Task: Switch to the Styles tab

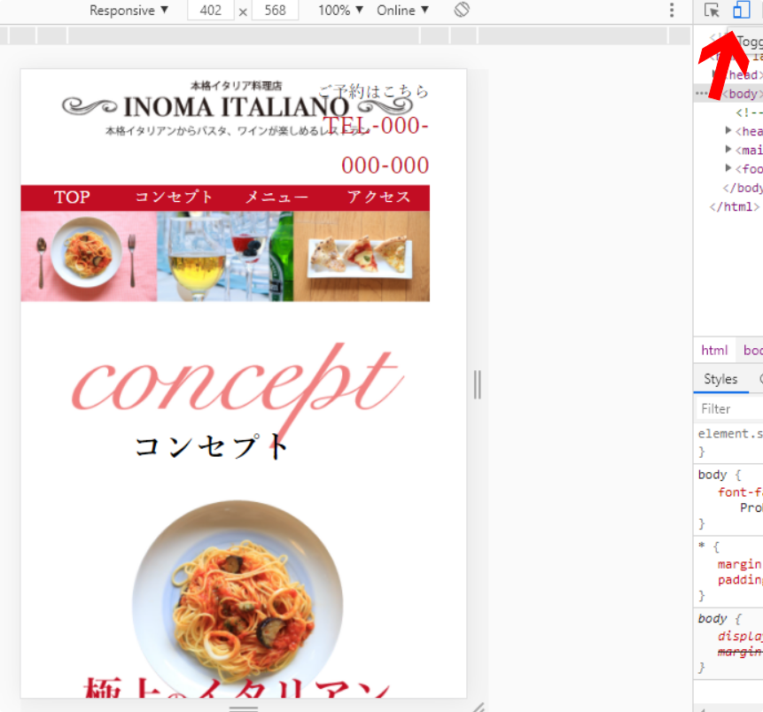Action: (x=720, y=379)
